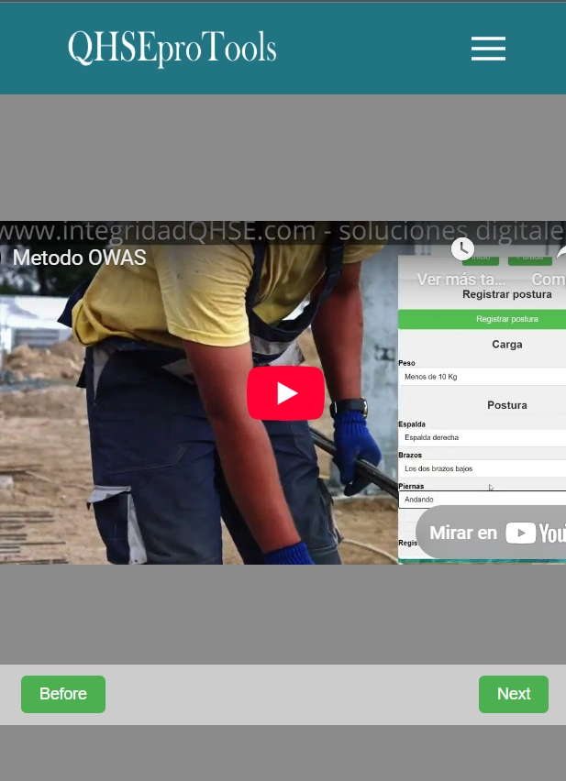Select the 'Compartir' share label
The width and height of the screenshot is (566, 781).
coord(549,280)
